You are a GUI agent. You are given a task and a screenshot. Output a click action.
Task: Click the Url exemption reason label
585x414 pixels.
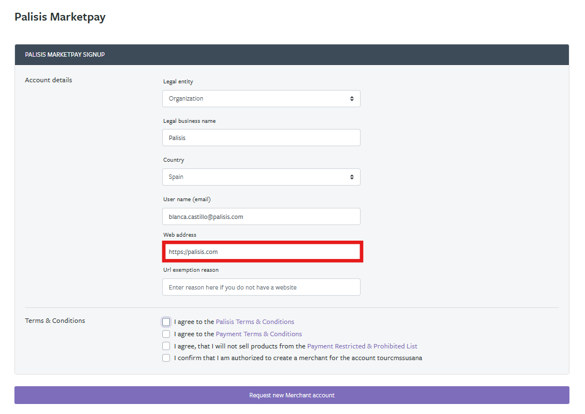tap(191, 270)
